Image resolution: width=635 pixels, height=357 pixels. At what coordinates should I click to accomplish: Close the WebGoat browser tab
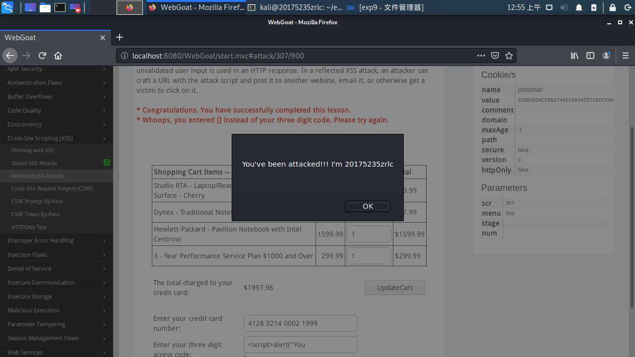point(103,38)
